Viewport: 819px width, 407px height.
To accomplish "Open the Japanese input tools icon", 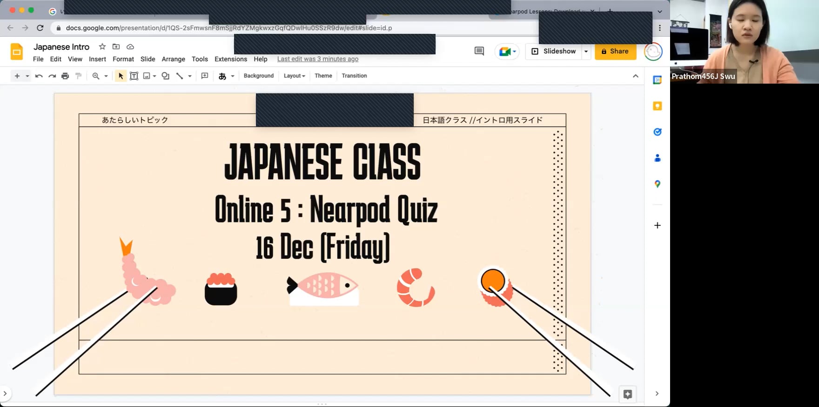I will point(222,76).
